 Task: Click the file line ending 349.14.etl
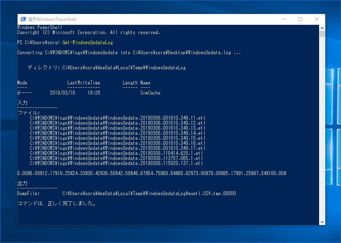coord(117,133)
